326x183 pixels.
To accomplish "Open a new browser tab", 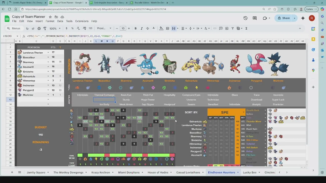I will 173,3.
